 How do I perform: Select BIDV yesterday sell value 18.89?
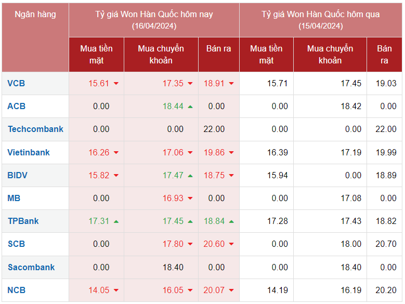coord(386,175)
